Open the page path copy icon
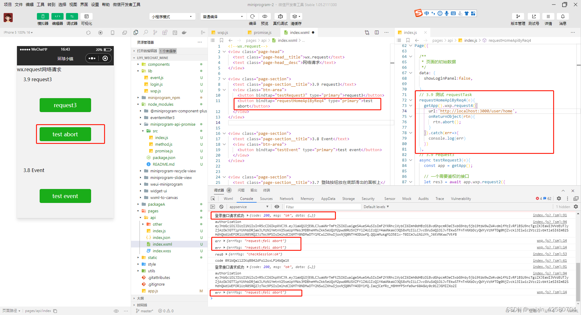The height and width of the screenshot is (315, 581). point(55,311)
